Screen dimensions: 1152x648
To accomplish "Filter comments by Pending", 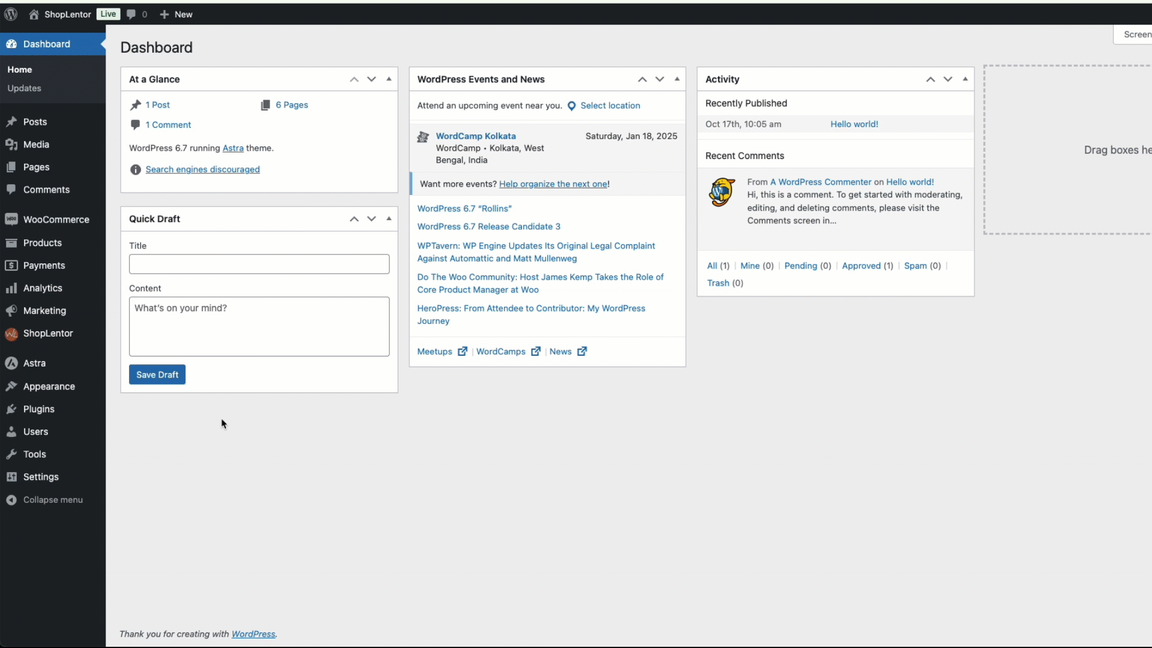I will tap(800, 266).
